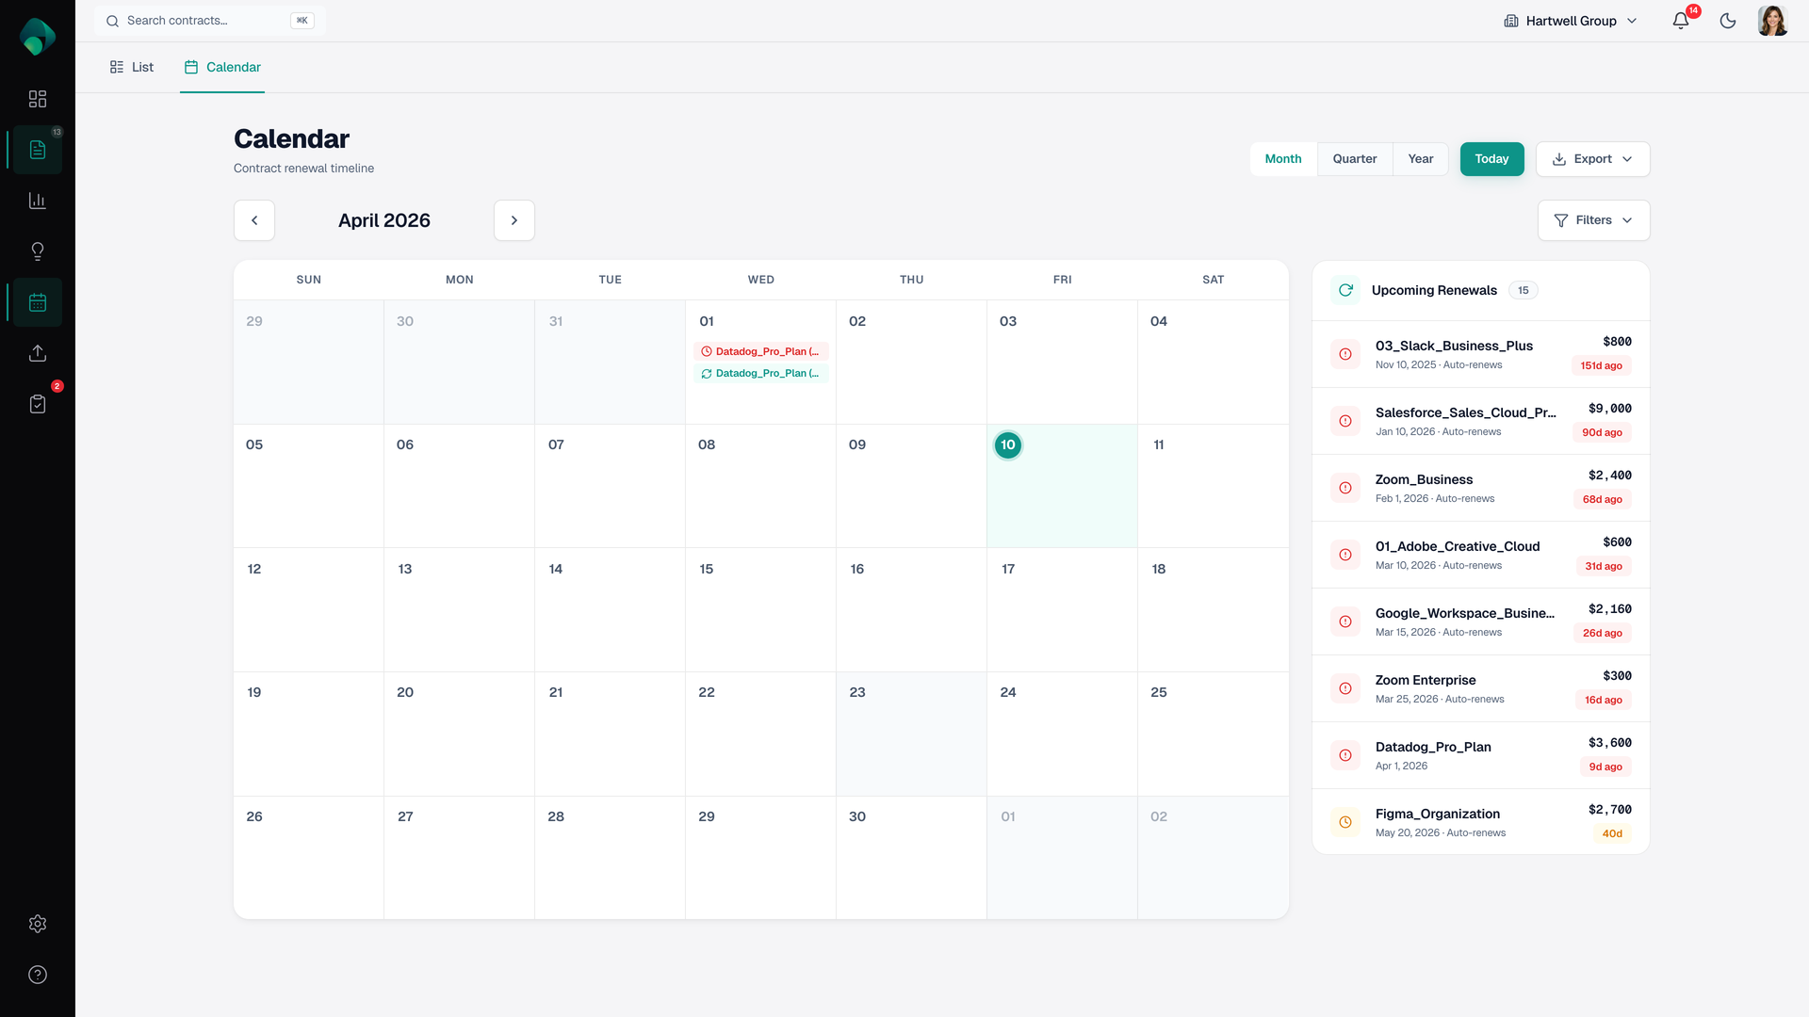The image size is (1809, 1017).
Task: Go to next month with right chevron
Action: point(514,220)
